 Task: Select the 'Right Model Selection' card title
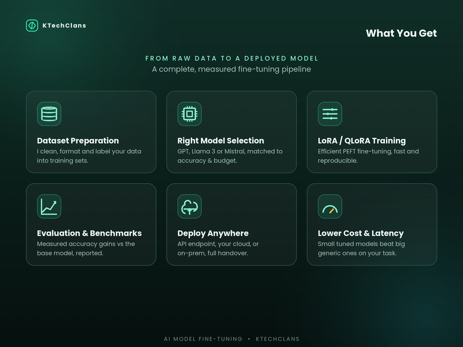[x=220, y=141]
